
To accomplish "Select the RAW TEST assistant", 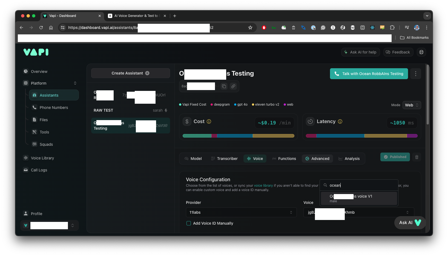I will pyautogui.click(x=131, y=110).
